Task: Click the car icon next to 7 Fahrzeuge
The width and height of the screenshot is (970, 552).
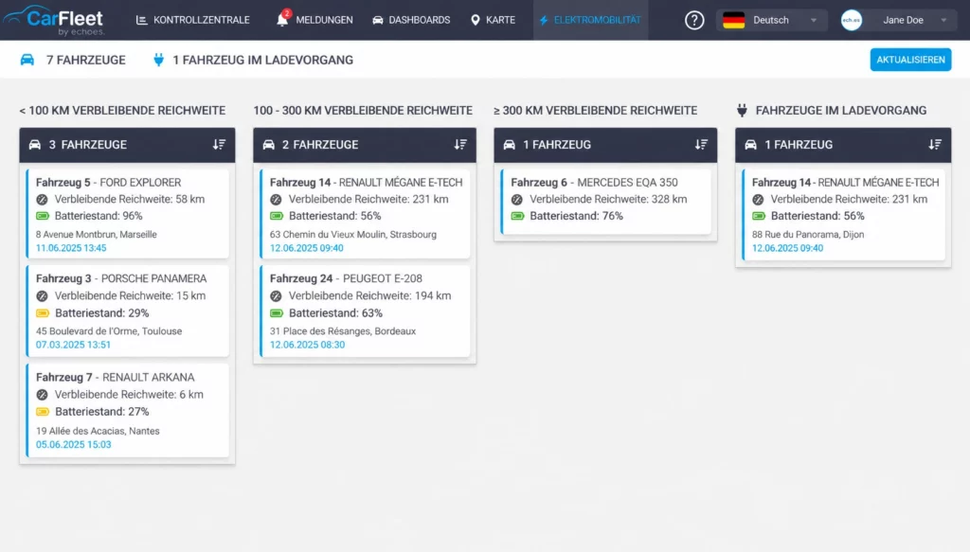Action: (x=27, y=60)
